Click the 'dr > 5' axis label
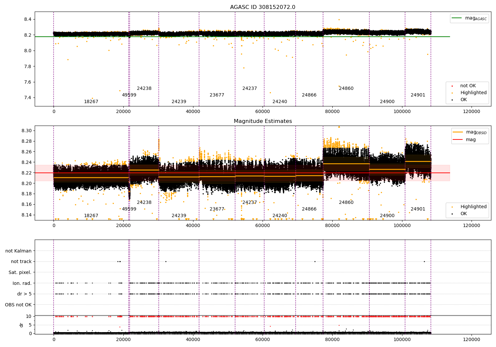The width and height of the screenshot is (496, 347). pos(24,294)
